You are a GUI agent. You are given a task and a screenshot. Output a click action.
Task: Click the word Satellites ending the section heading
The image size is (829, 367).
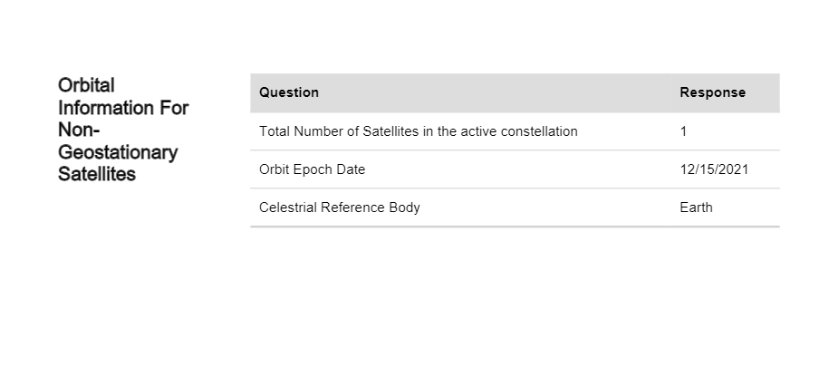[x=96, y=174]
